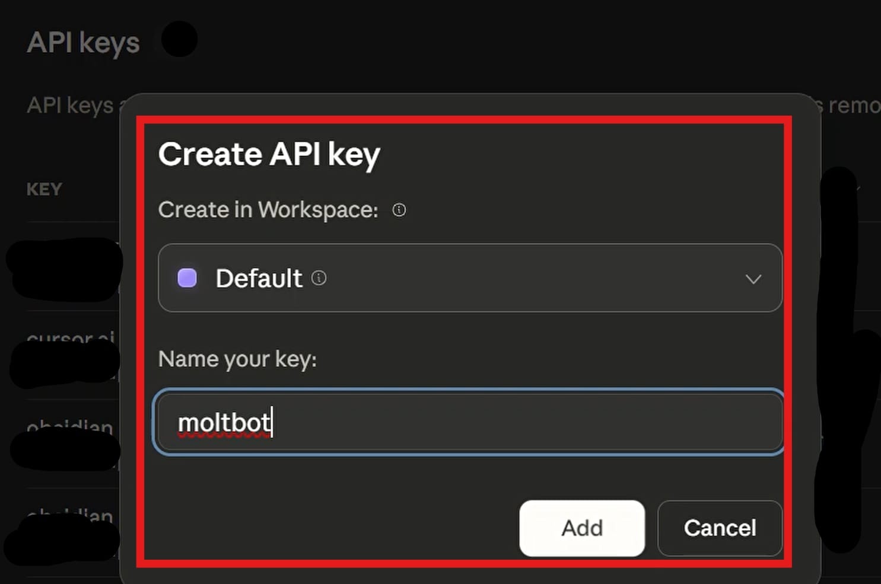Click the Default workspace name text
This screenshot has height=584, width=881.
coord(259,278)
